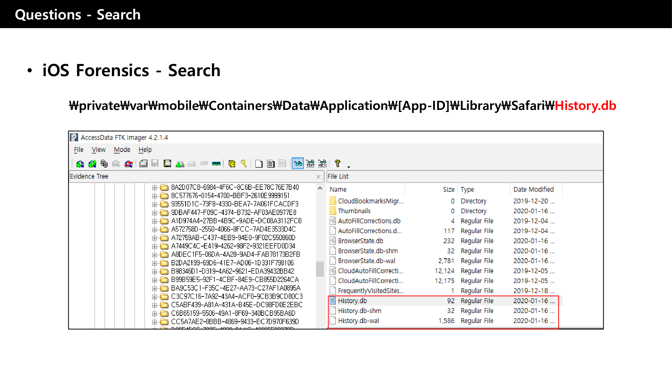This screenshot has height=378, width=672.
Task: Select History.db in the file list
Action: coord(352,301)
